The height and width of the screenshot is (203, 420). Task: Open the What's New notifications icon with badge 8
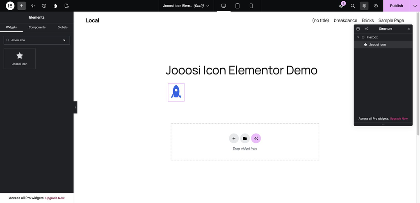pos(342,6)
